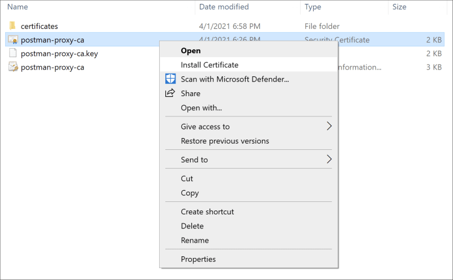
Task: Click the Microsoft Defender shield icon
Action: click(170, 79)
